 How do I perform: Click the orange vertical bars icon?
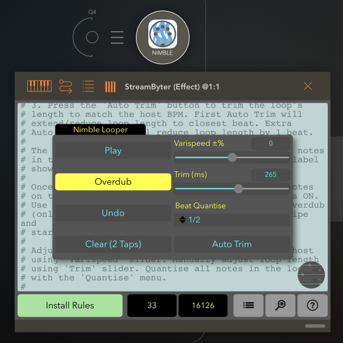coord(110,86)
